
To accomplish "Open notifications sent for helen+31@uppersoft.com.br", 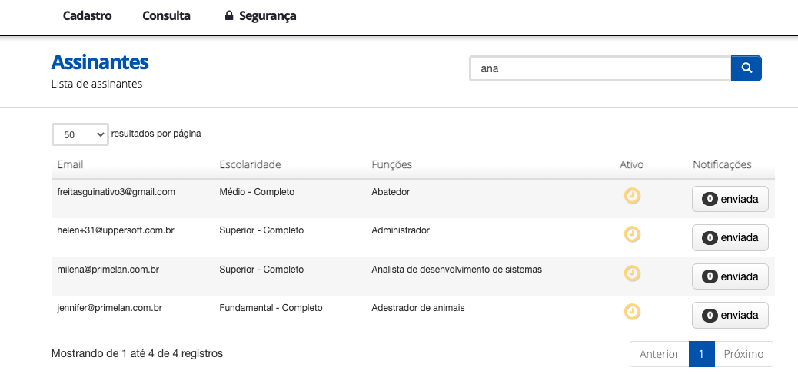I will 730,237.
